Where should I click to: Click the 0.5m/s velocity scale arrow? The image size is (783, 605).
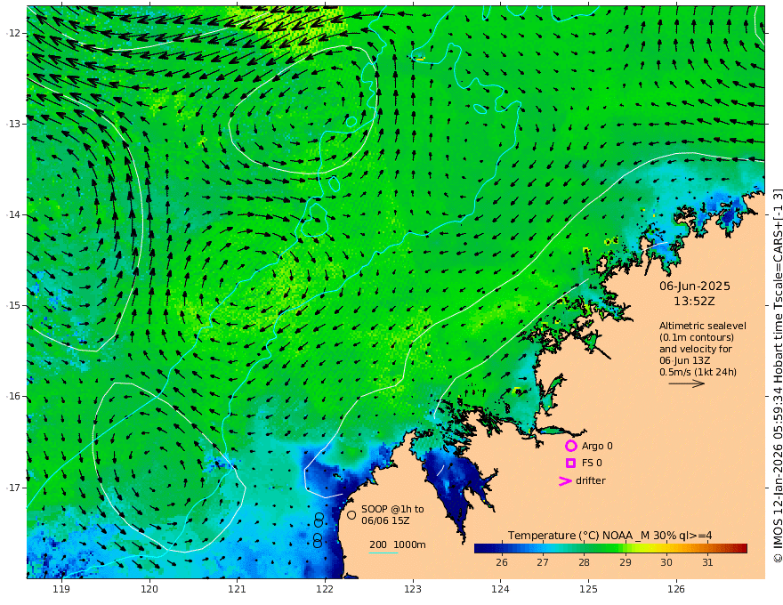click(687, 383)
